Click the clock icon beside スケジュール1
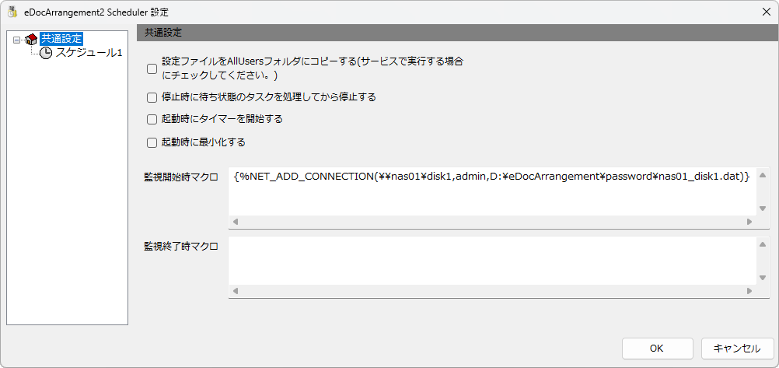The image size is (779, 368). click(46, 53)
